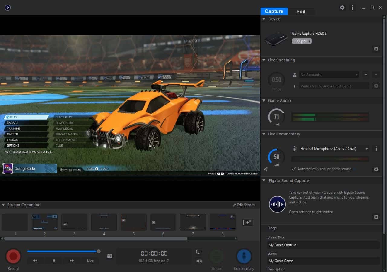Switch to the Edit tab
387x272 pixels.
coord(301,11)
